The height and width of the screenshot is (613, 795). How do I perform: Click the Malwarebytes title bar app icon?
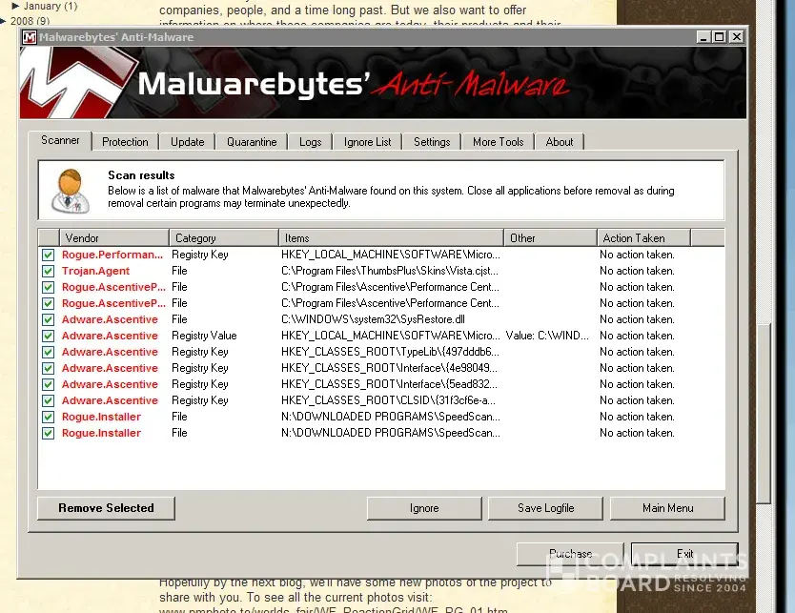pos(29,37)
